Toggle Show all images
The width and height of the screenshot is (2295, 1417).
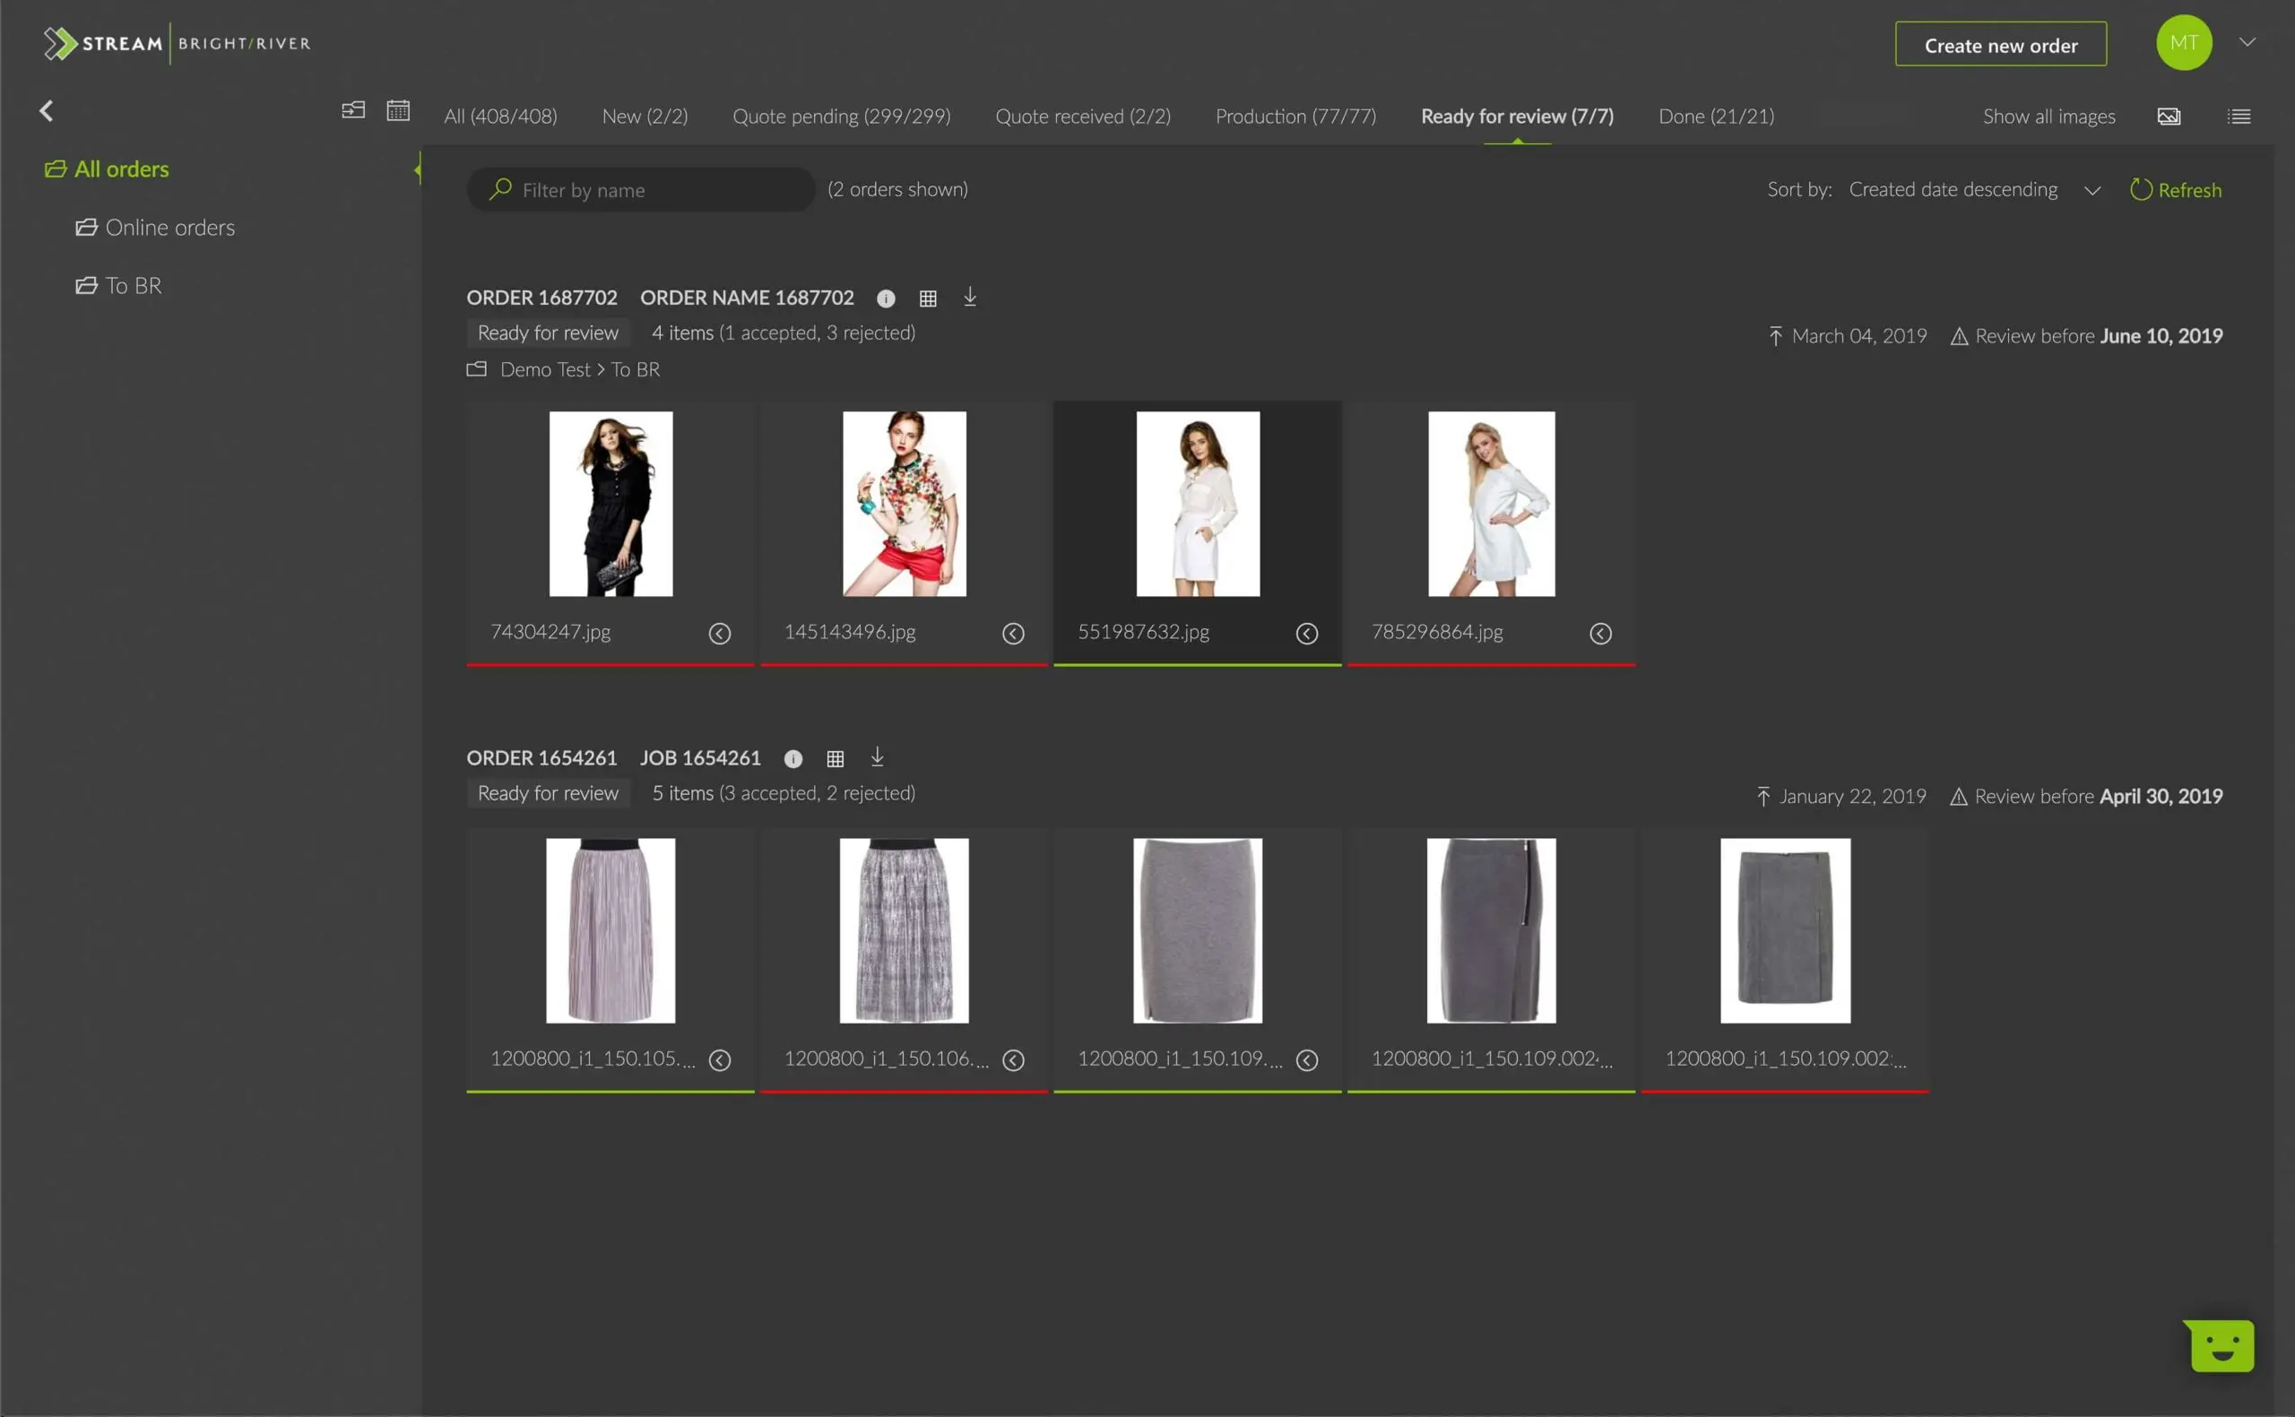2048,117
